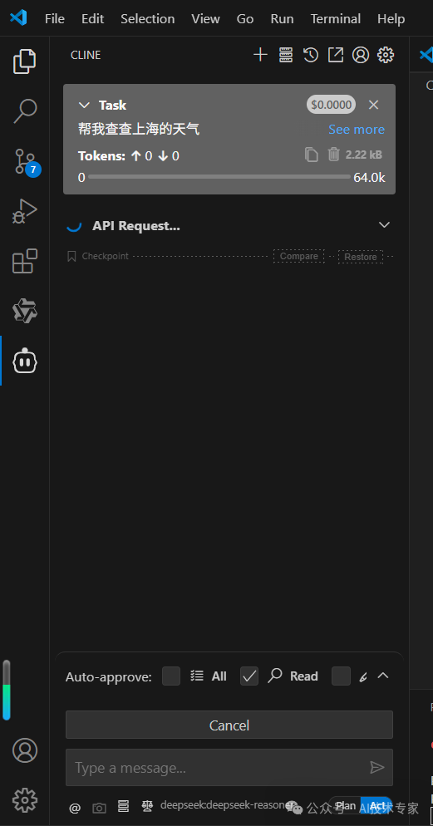Open the Explorer view in activity bar

pyautogui.click(x=24, y=61)
